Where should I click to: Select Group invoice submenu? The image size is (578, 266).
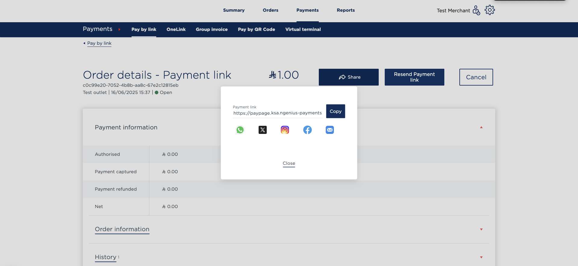coord(212,29)
